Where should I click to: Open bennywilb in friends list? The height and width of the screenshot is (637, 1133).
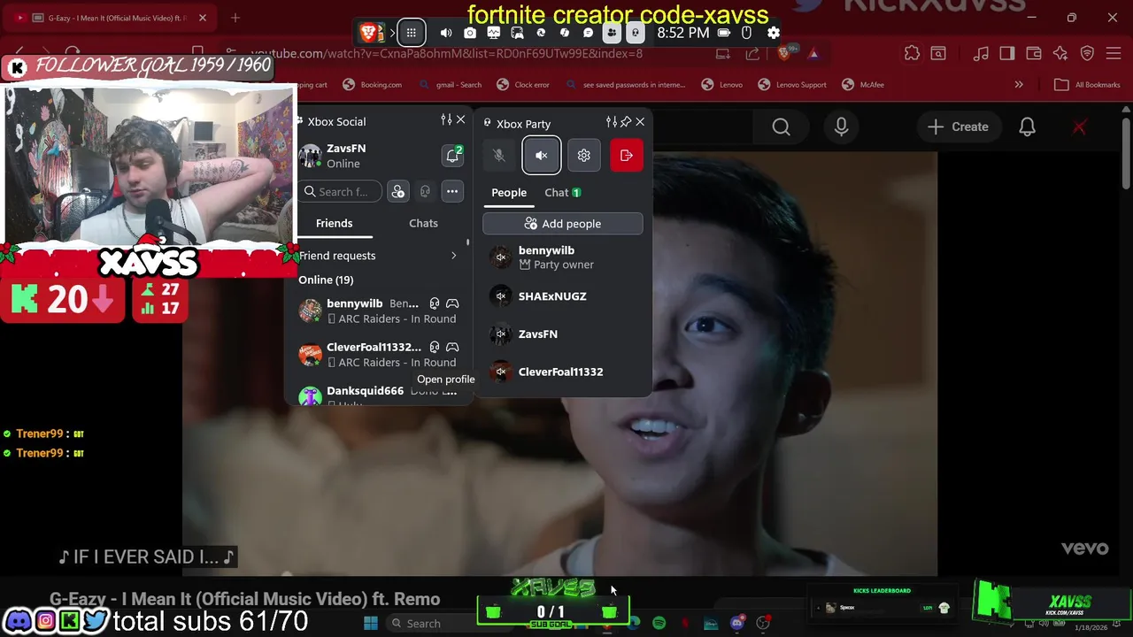click(378, 311)
